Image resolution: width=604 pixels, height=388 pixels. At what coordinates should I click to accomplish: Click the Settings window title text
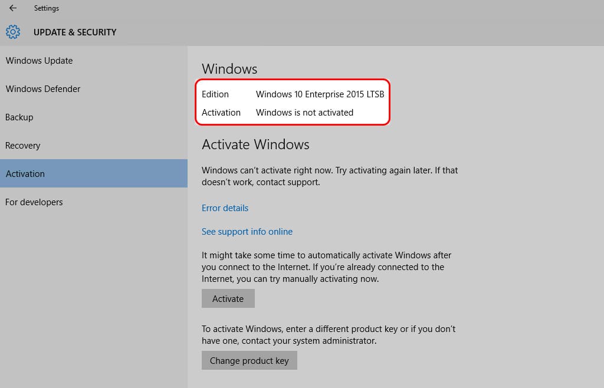(46, 8)
